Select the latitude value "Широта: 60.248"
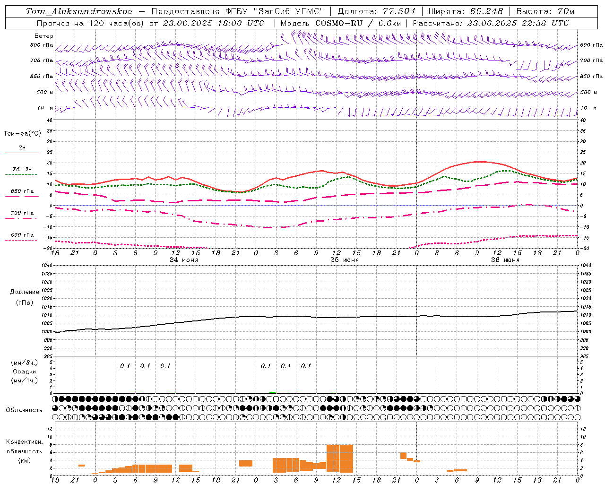Viewport: 605px width, 484px height. pos(465,11)
